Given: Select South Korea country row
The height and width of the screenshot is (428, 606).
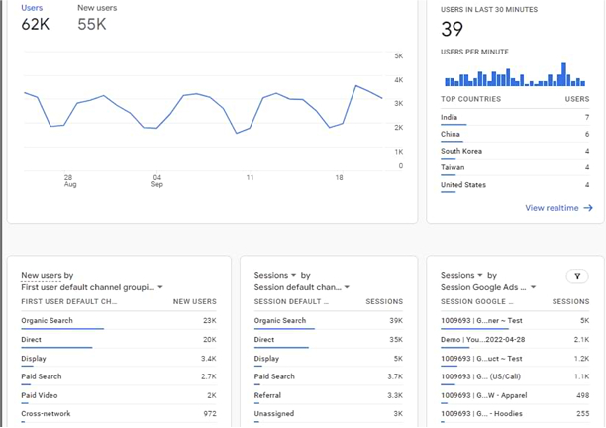Looking at the screenshot, I should (462, 151).
